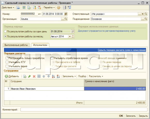Move row up with the arrow icon
The image size is (150, 119).
(x=44, y=76)
